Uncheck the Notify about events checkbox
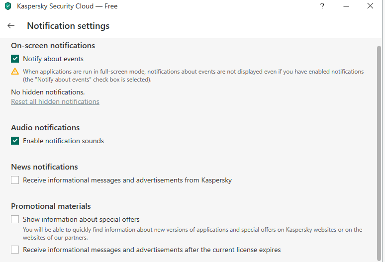 (x=15, y=59)
